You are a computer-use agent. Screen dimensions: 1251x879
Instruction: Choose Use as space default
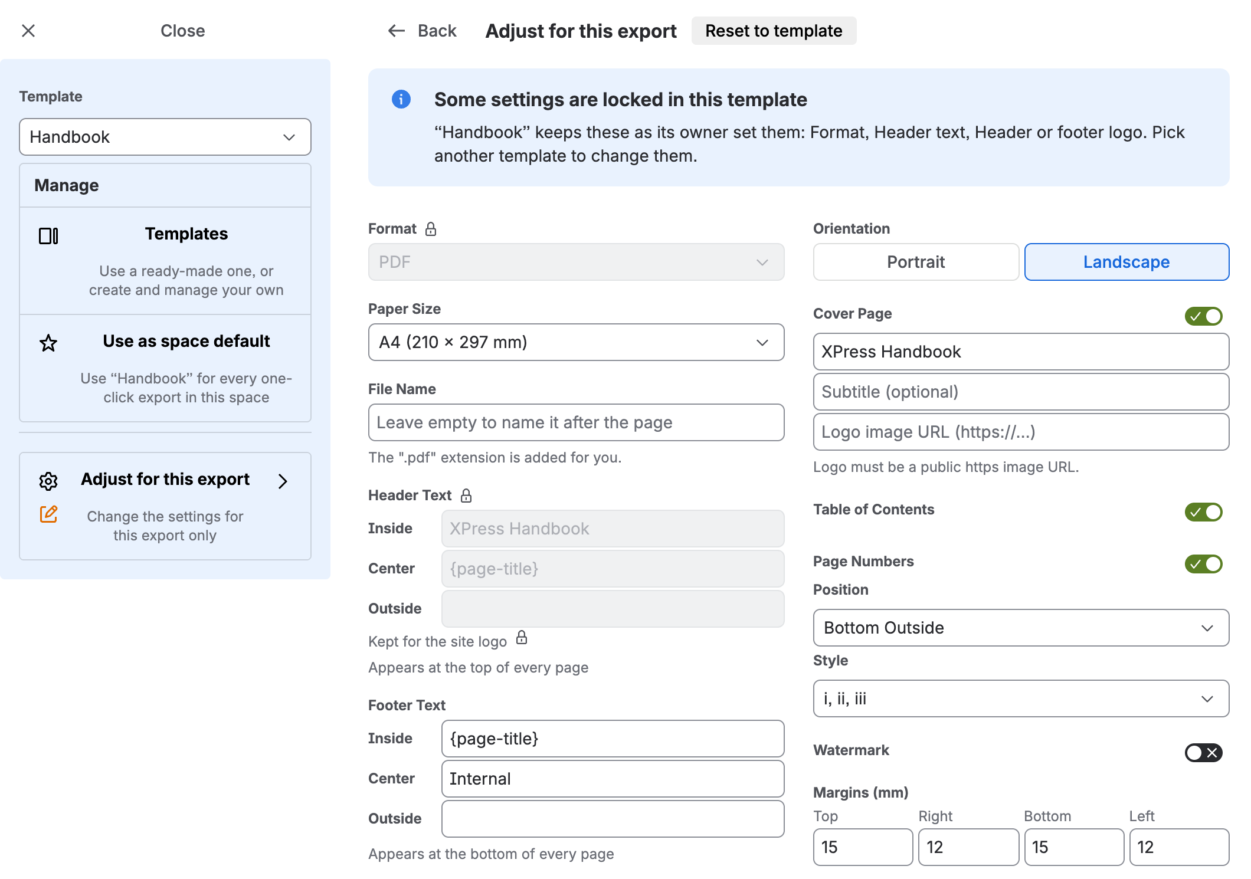(x=165, y=368)
